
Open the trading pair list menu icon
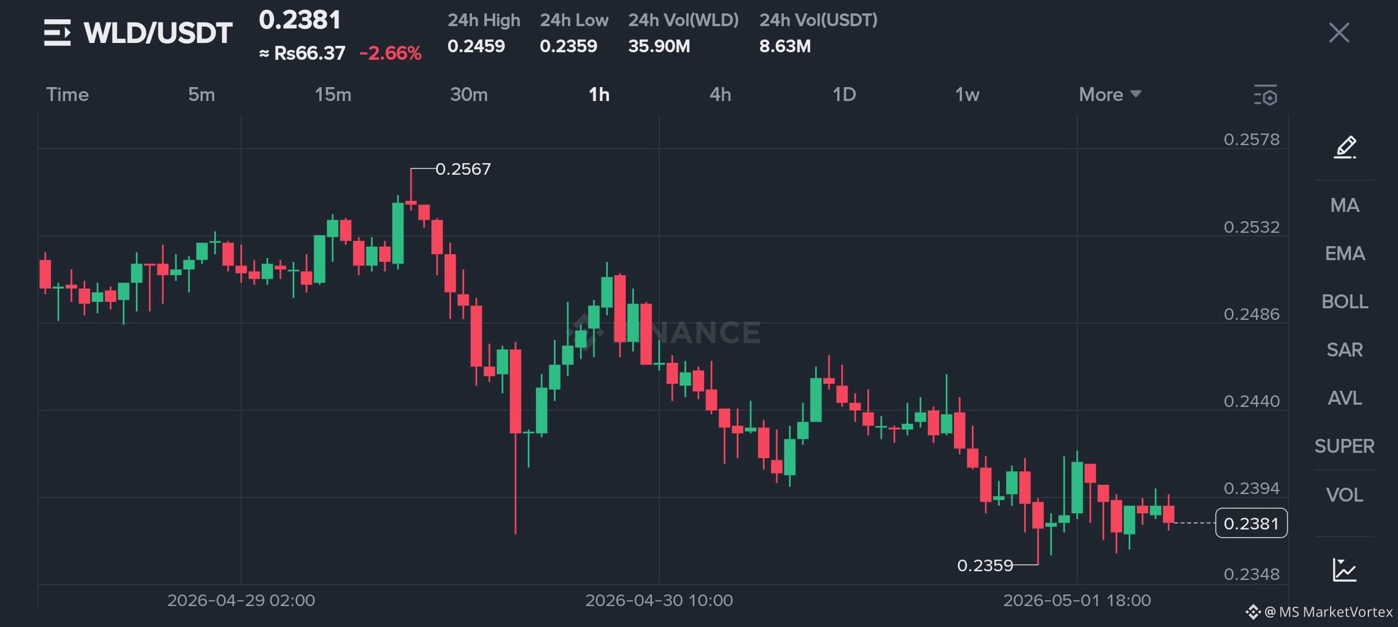(57, 33)
